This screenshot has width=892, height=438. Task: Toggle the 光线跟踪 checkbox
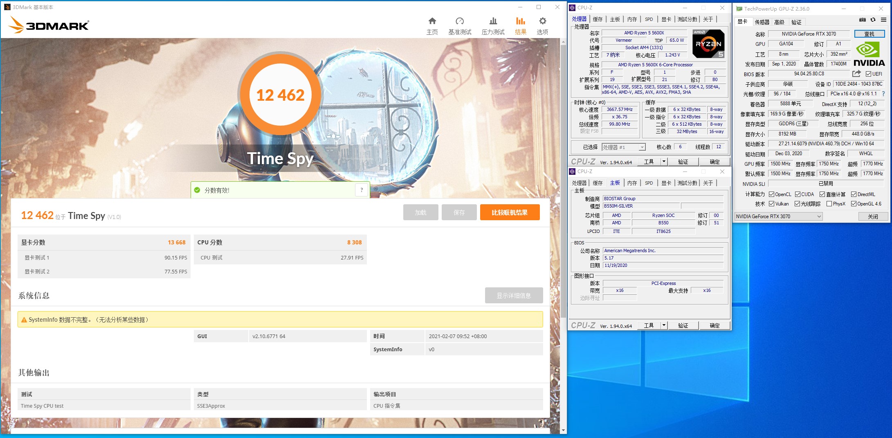click(797, 204)
